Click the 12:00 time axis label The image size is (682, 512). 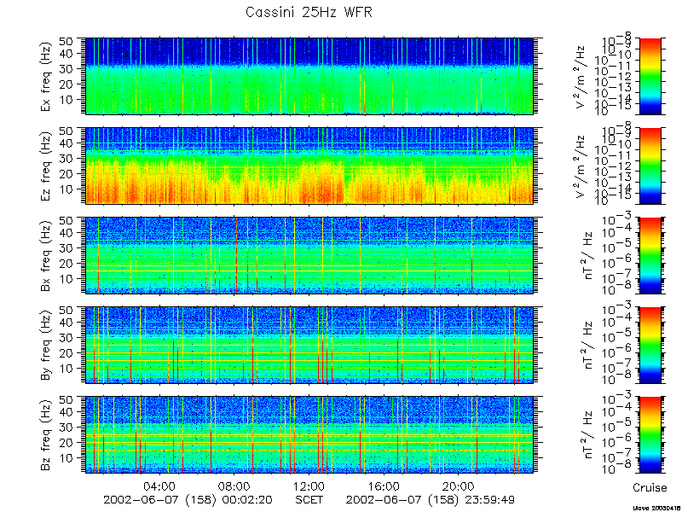point(309,486)
